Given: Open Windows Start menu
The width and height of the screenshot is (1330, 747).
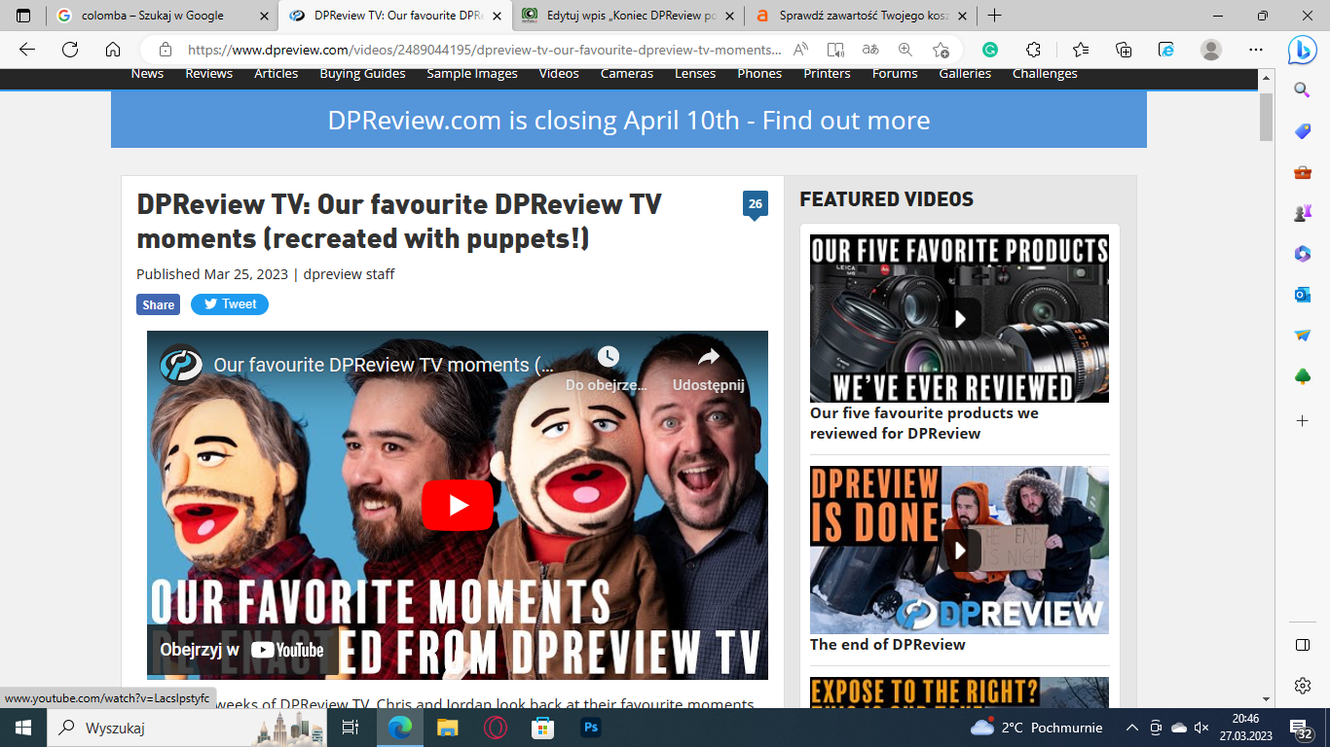Looking at the screenshot, I should tap(23, 728).
